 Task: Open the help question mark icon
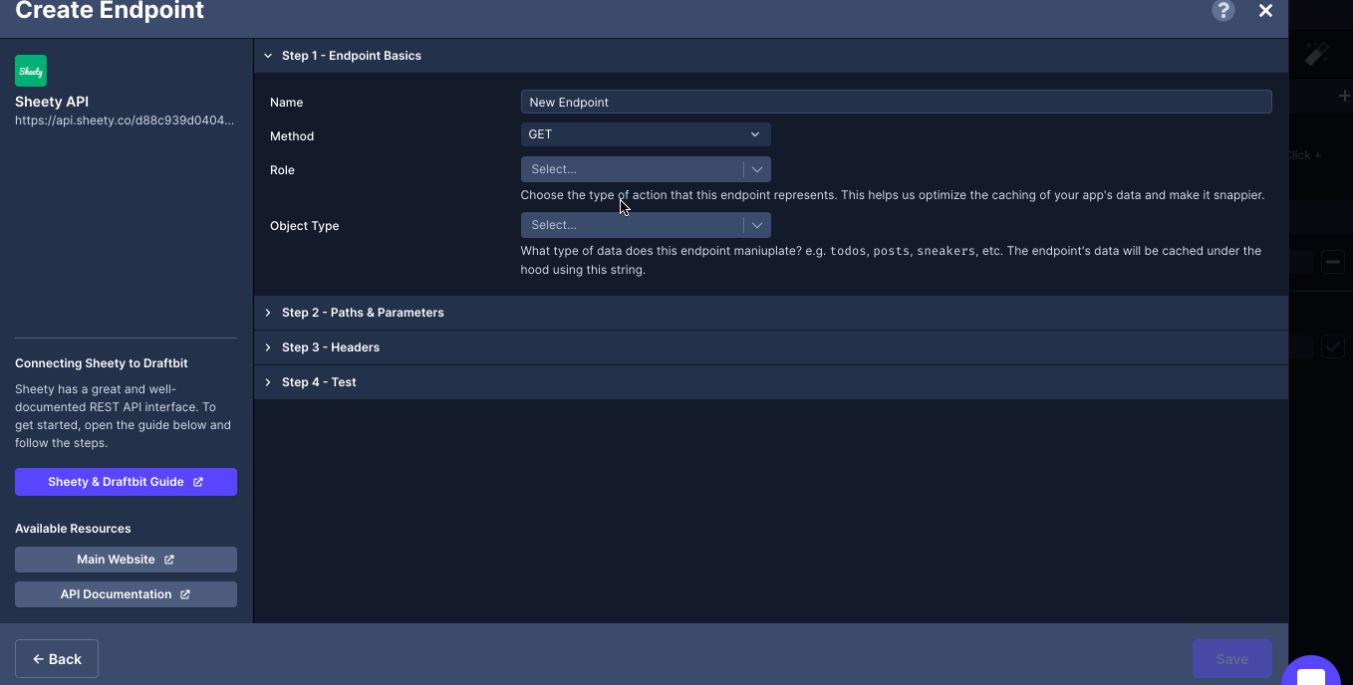[1222, 11]
